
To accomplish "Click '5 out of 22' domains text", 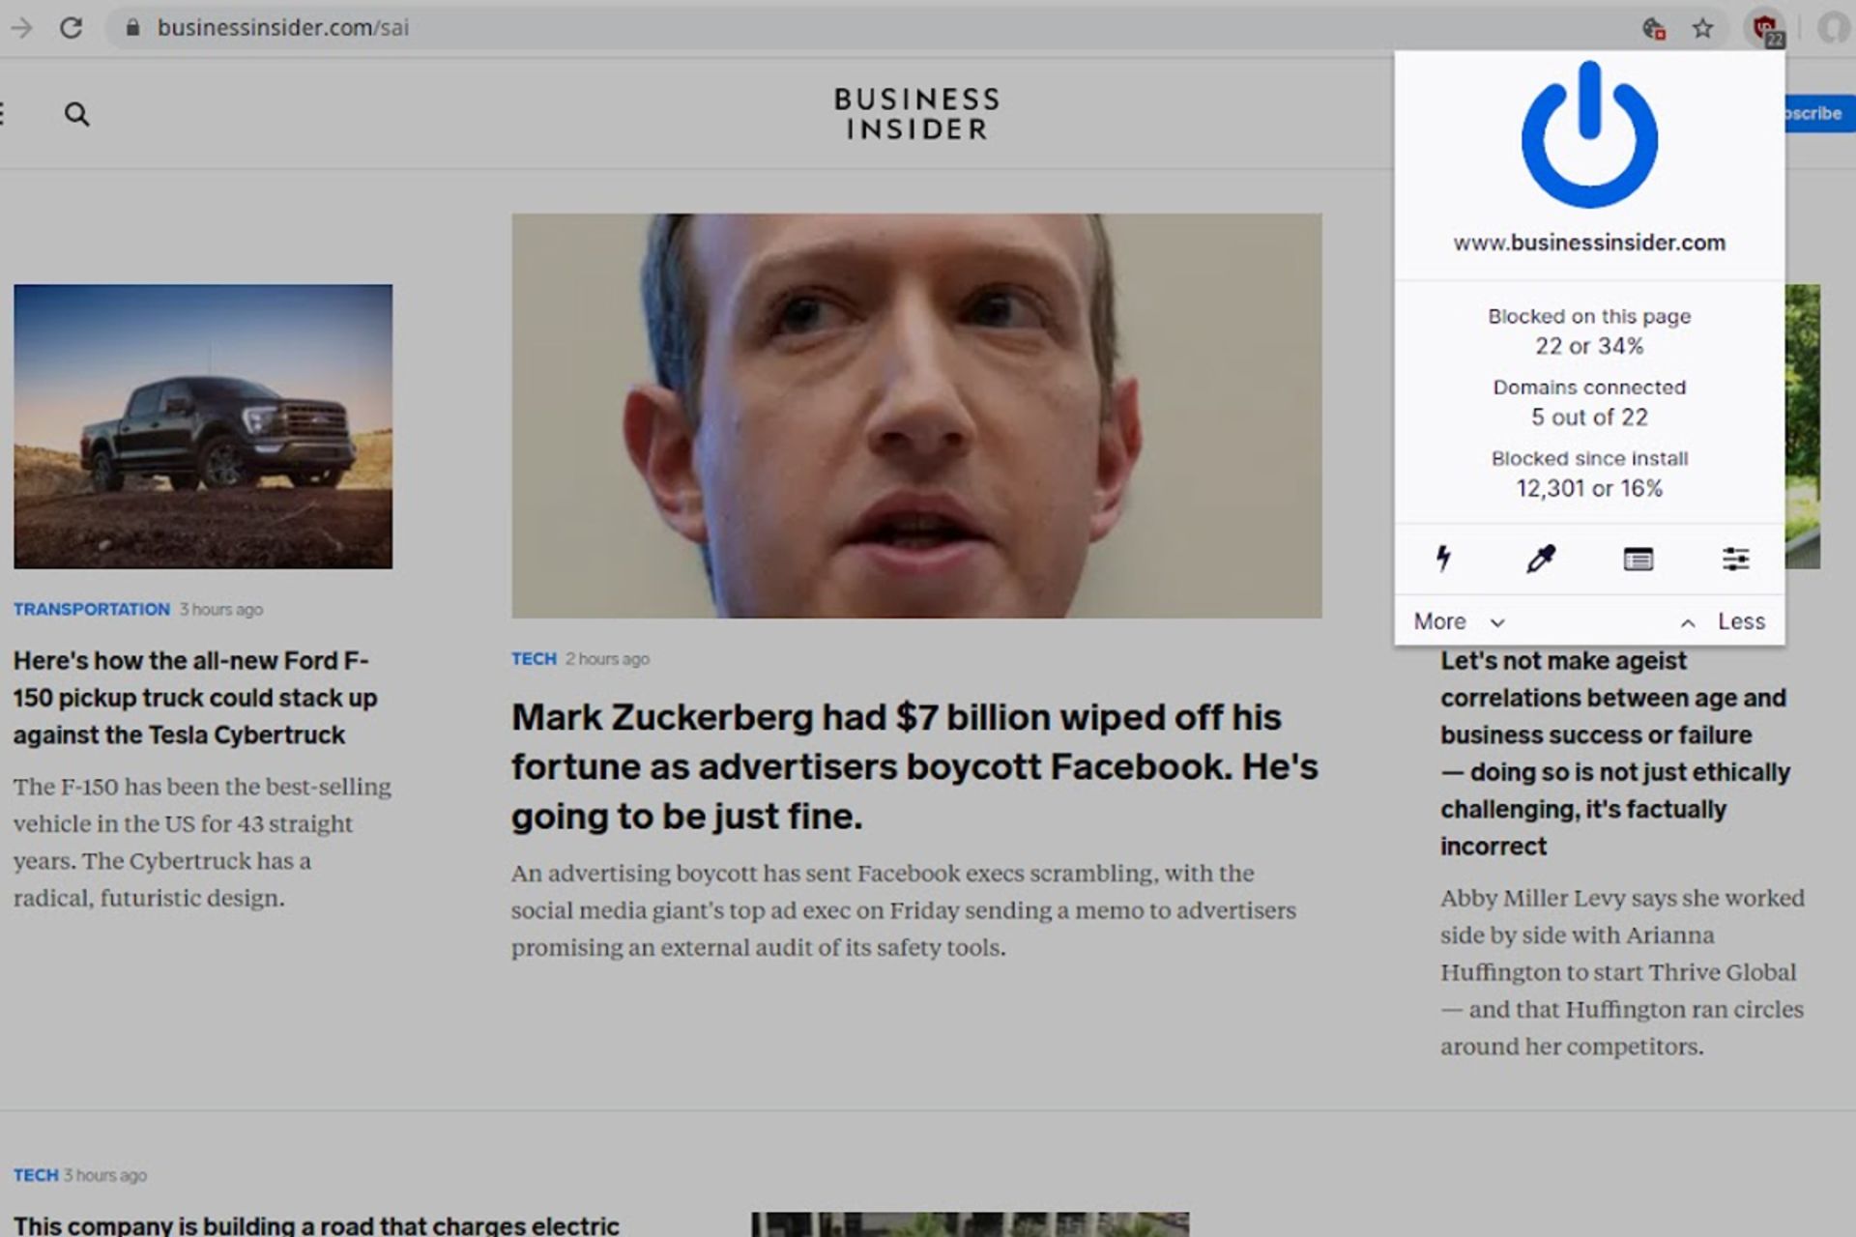I will (x=1589, y=417).
